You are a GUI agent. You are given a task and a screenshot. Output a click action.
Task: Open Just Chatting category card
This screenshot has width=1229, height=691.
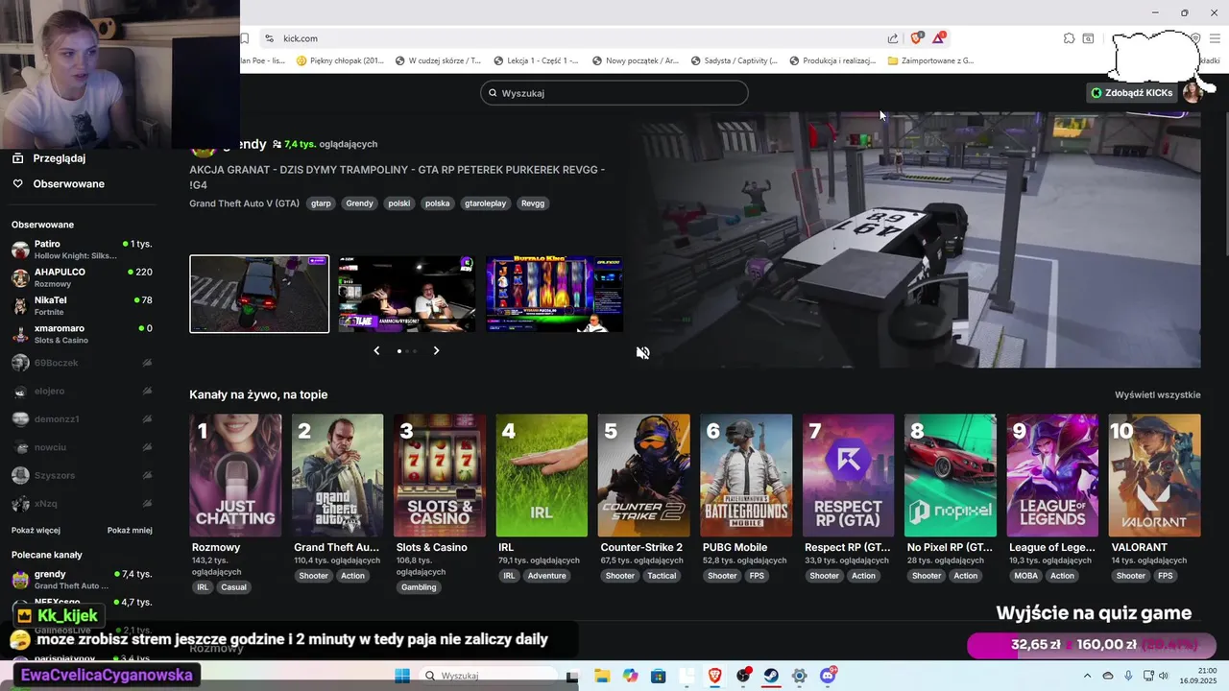click(235, 475)
